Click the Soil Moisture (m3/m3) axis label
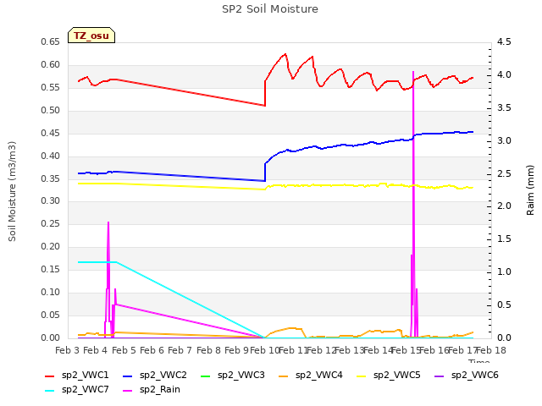This screenshot has height=406, width=542. [x=12, y=191]
